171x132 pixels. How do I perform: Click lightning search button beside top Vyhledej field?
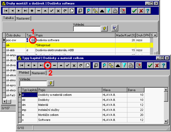105,29
